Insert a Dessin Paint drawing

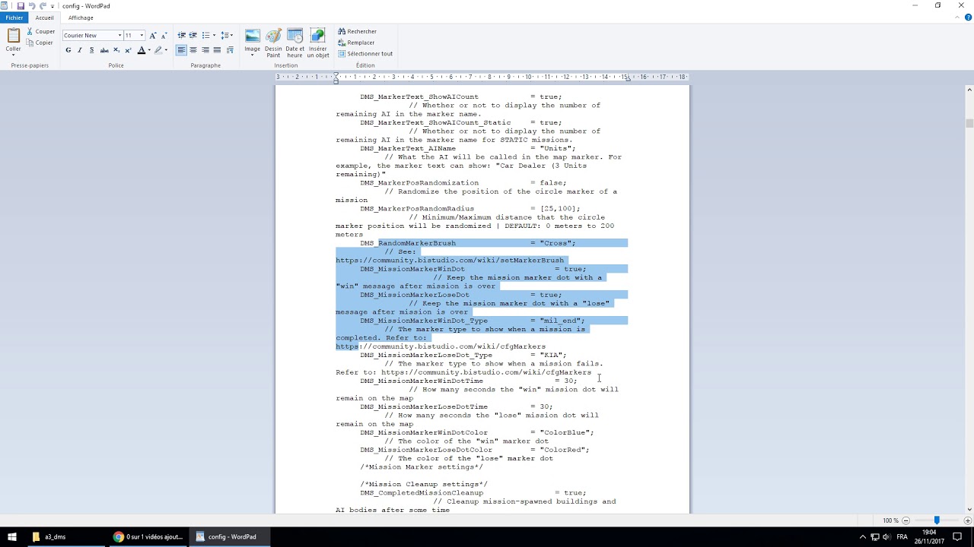(x=273, y=43)
